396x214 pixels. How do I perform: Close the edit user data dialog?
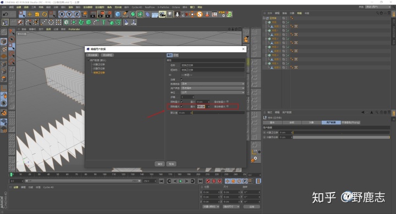(x=243, y=49)
